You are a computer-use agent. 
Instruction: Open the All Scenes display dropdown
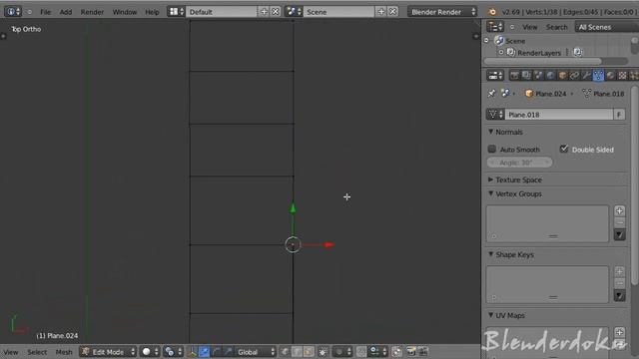[x=606, y=27]
